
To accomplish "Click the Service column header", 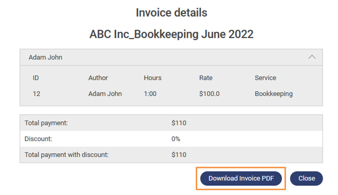I will [x=265, y=78].
